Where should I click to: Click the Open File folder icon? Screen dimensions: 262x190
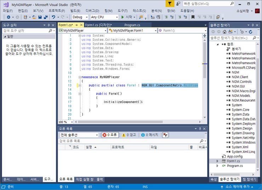pos(34,17)
